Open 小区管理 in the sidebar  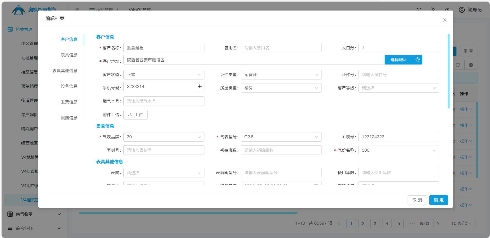coord(30,43)
